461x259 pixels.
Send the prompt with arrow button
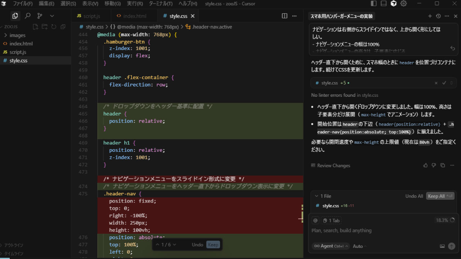(452, 246)
